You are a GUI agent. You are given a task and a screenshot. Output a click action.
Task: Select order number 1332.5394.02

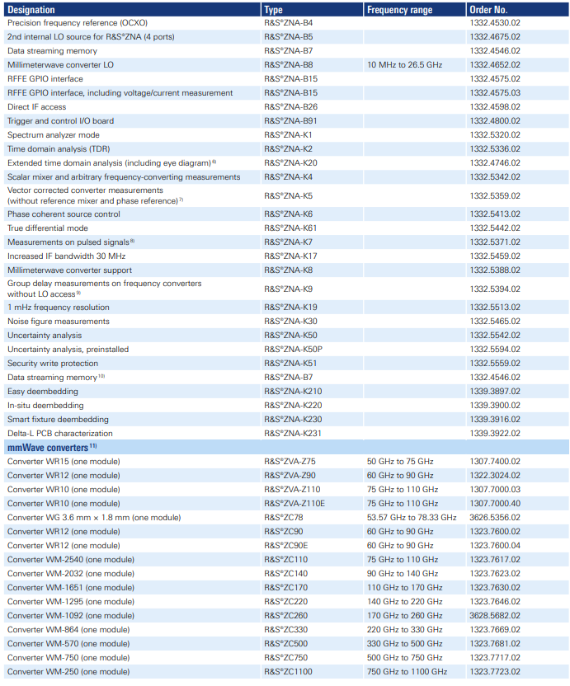coord(495,289)
